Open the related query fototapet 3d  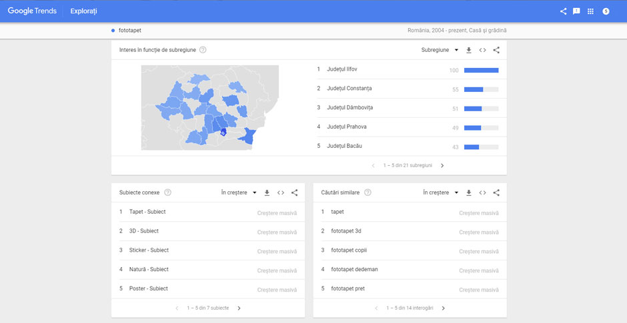[x=346, y=231]
